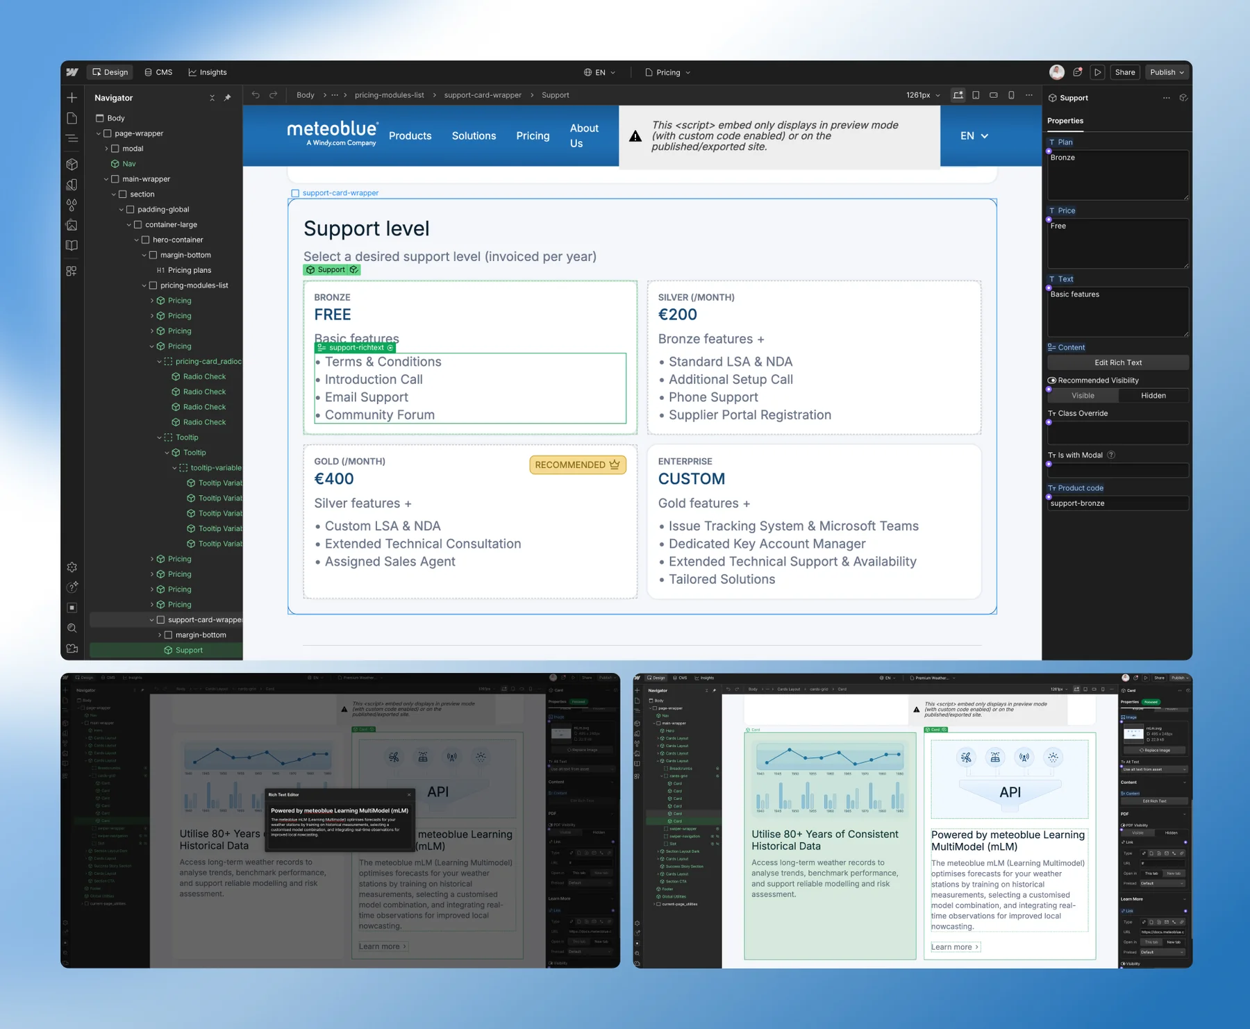1250x1029 pixels.
Task: Click Body in the breadcrumb
Action: click(x=306, y=95)
